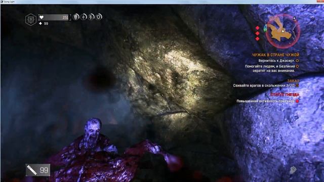The height and width of the screenshot is (182, 324).
Task: Click the bottom red diamond threat marker
Action: point(257,38)
